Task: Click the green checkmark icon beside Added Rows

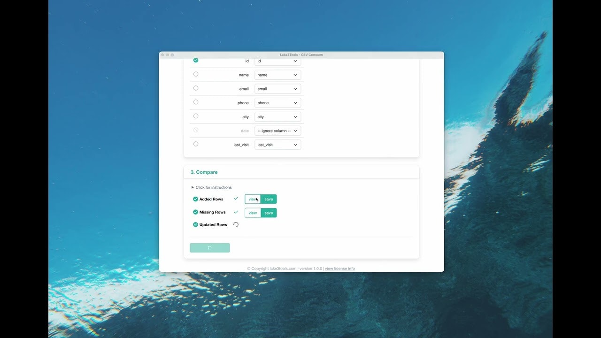Action: click(196, 199)
